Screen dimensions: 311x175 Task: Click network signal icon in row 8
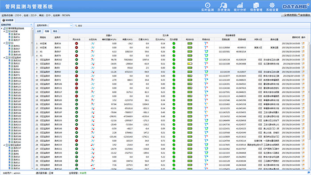206,72
